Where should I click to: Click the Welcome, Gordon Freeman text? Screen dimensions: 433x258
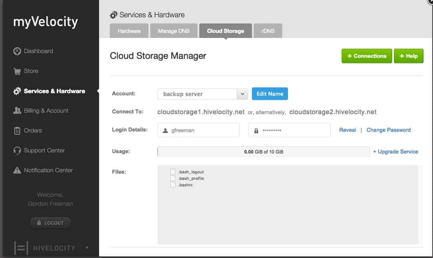(x=50, y=199)
